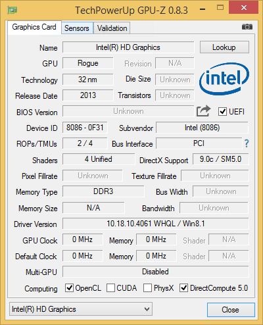
Task: Switch to the Sensors tab
Action: click(x=77, y=28)
